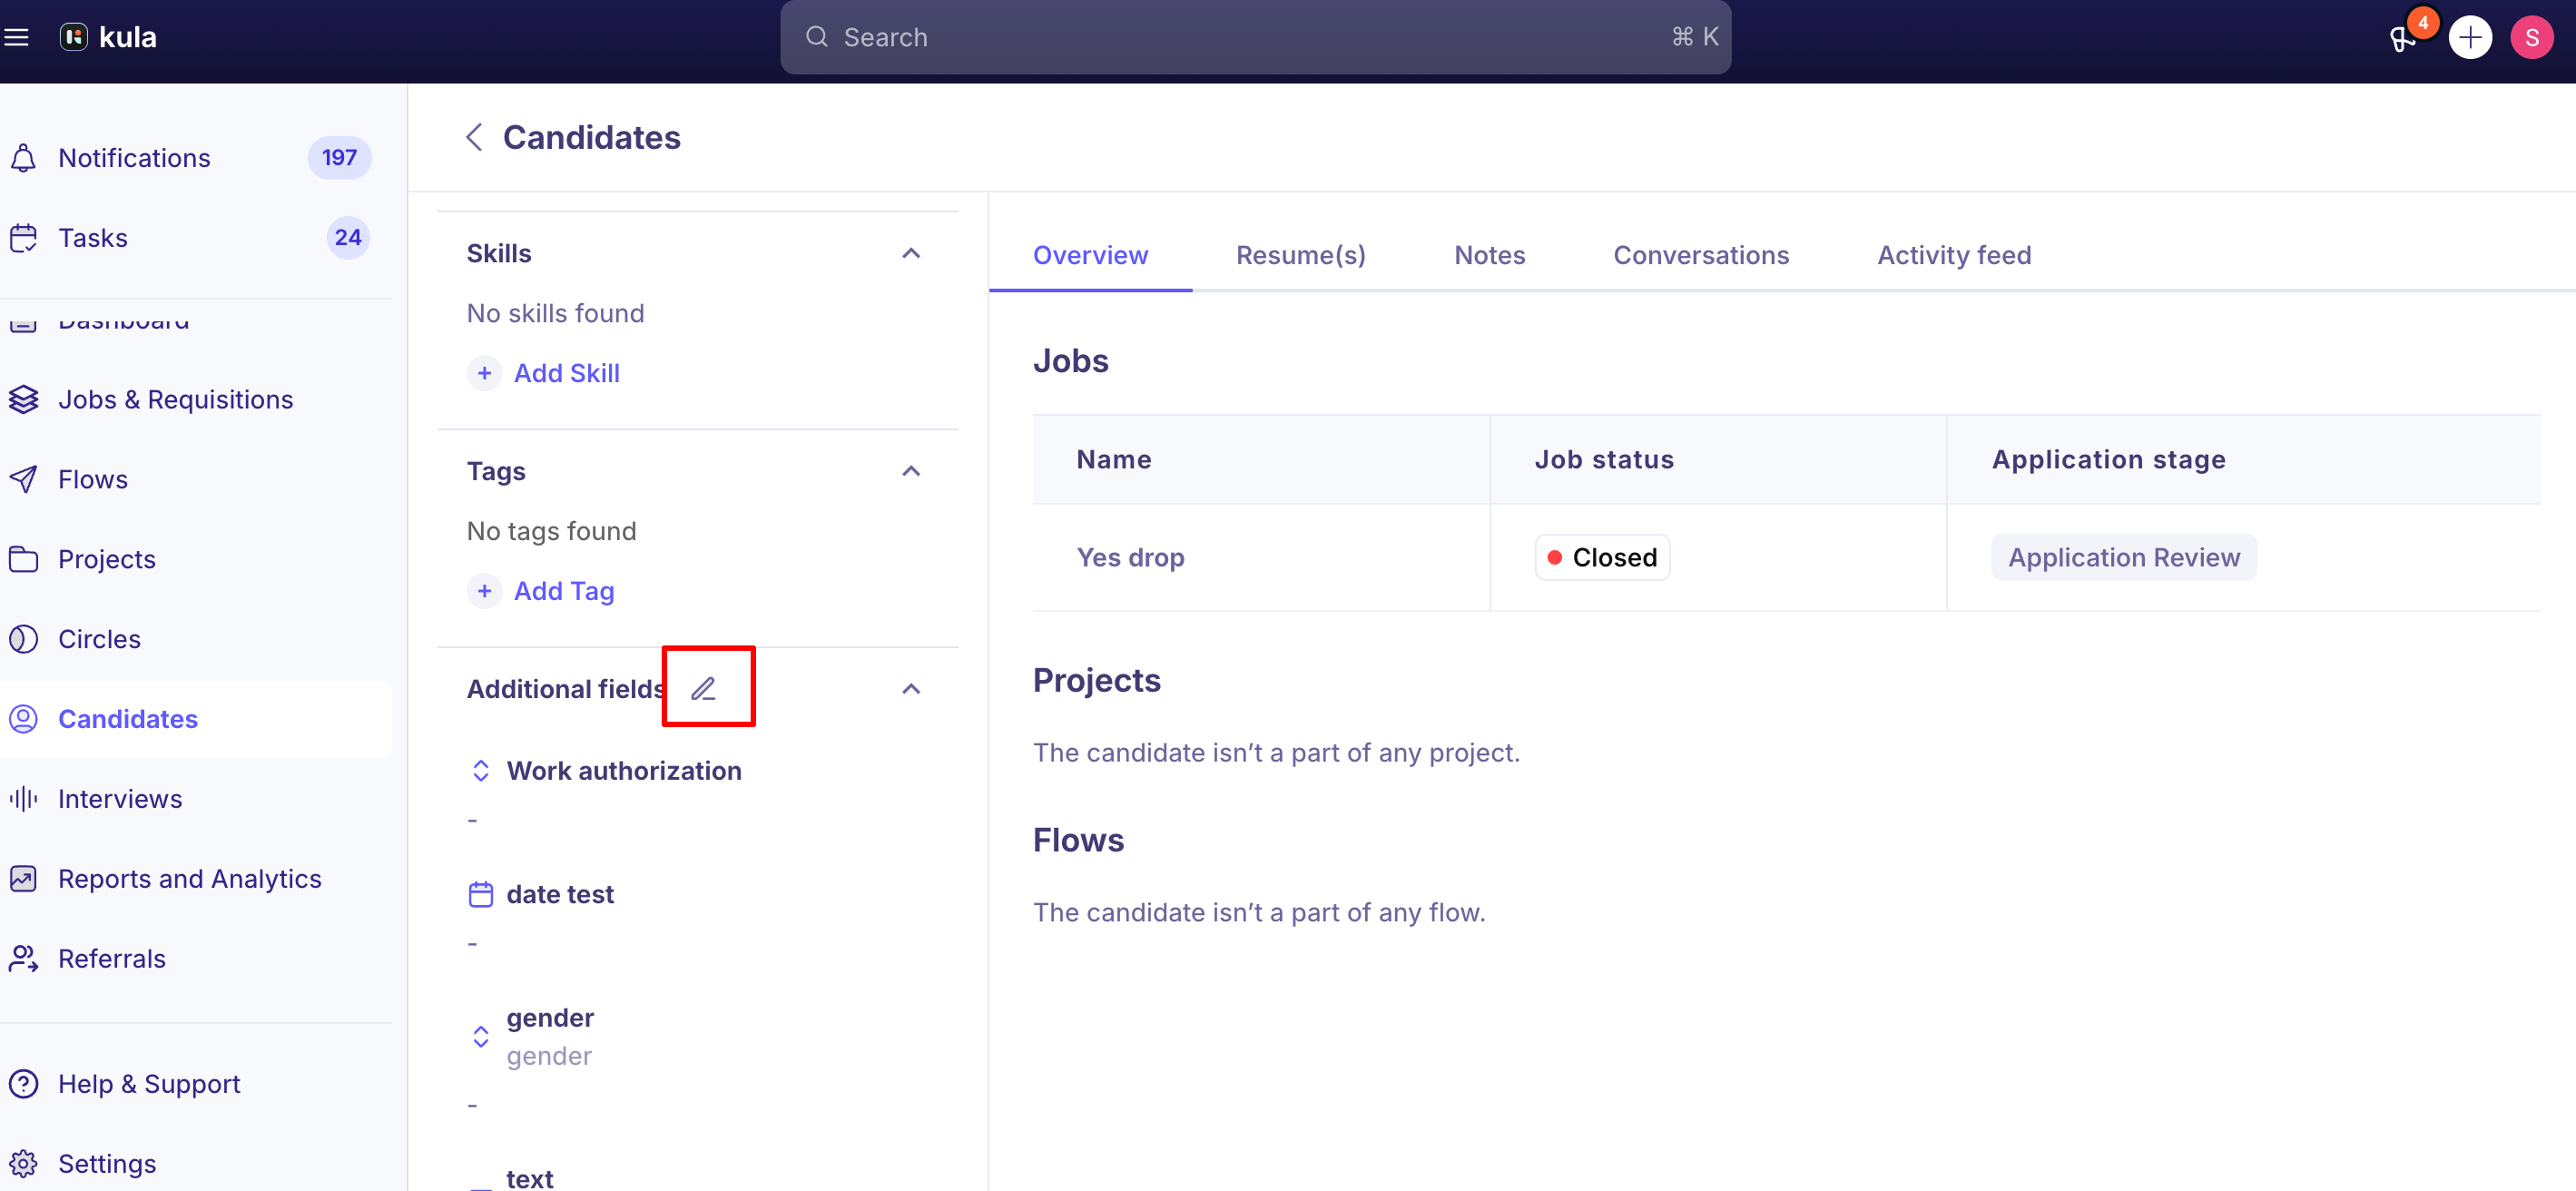Click the Interviews waveform icon
2576x1191 pixels.
(23, 799)
